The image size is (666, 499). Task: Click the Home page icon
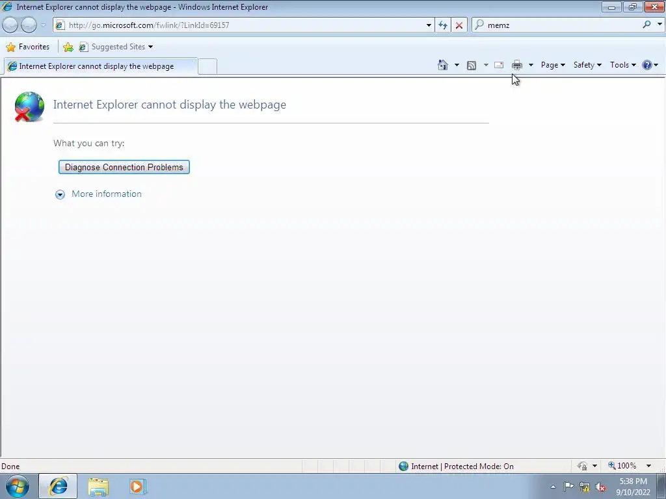pyautogui.click(x=442, y=65)
